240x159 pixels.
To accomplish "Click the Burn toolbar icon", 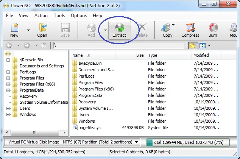I will click(x=213, y=28).
